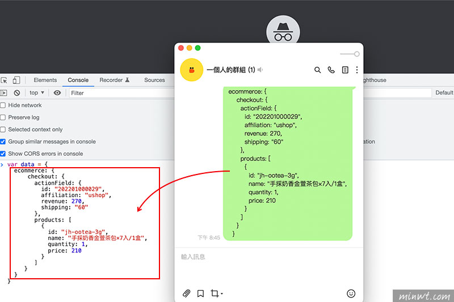Click the console price value 210
The image size is (454, 302).
[x=77, y=251]
